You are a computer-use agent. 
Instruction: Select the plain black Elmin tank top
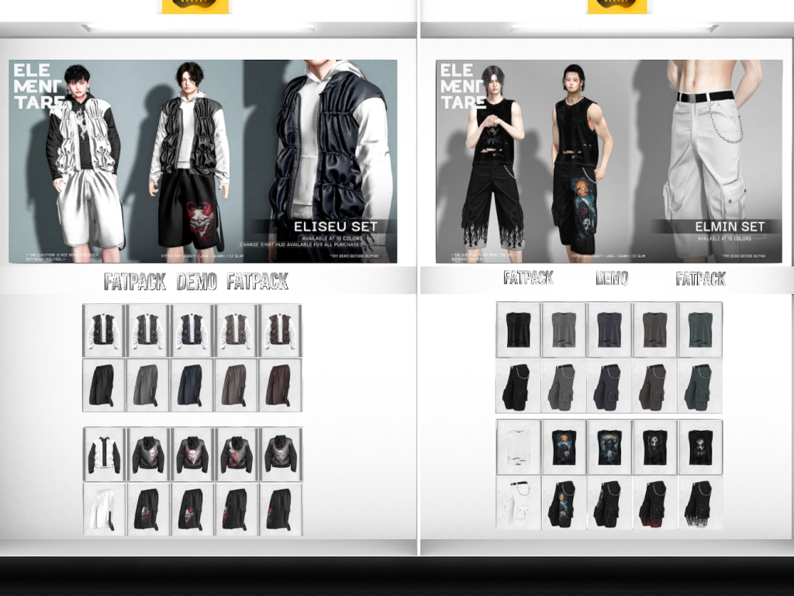click(x=519, y=330)
